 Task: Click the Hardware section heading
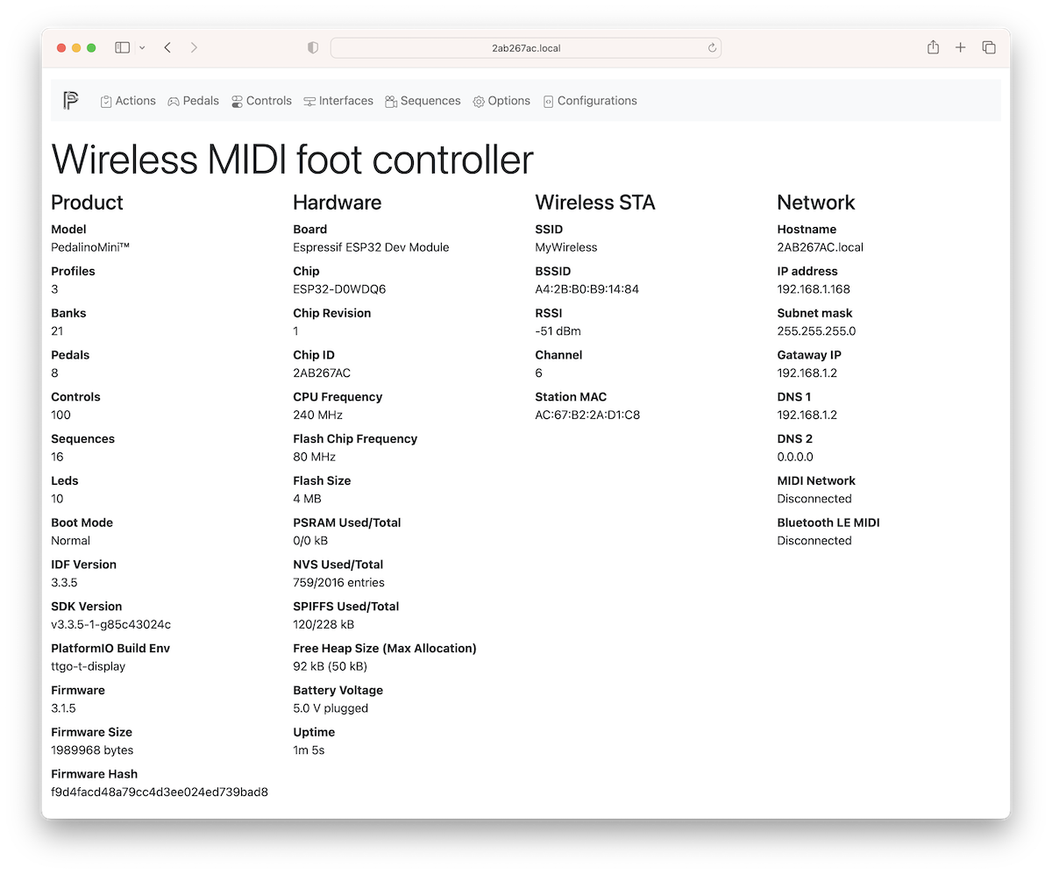(337, 203)
